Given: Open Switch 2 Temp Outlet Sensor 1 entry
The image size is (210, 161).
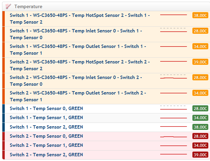Looking at the screenshot, I should (78, 96).
